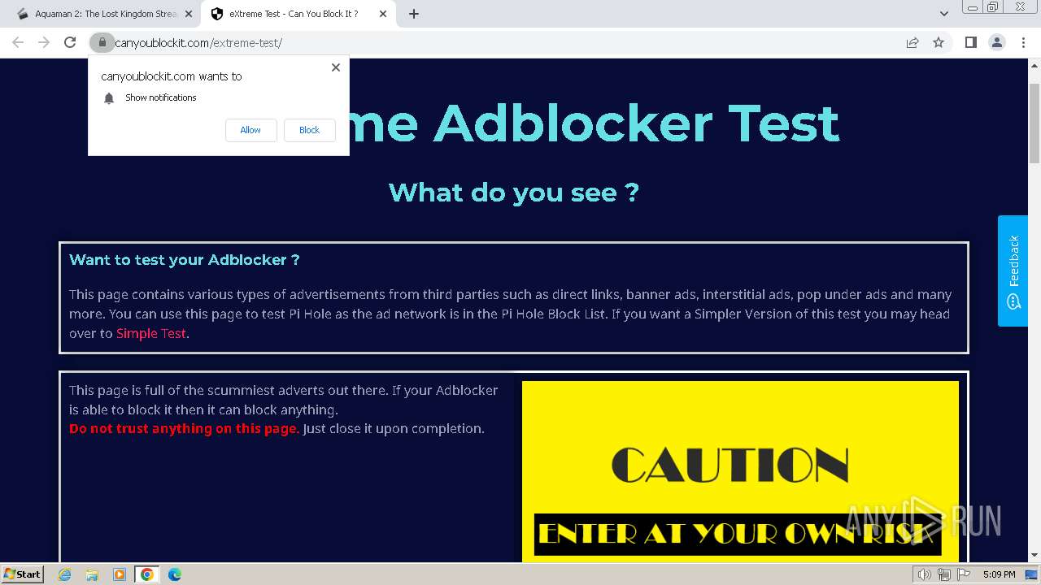This screenshot has width=1041, height=585.
Task: Click the page vertical scrollbar thumb
Action: (1034, 122)
